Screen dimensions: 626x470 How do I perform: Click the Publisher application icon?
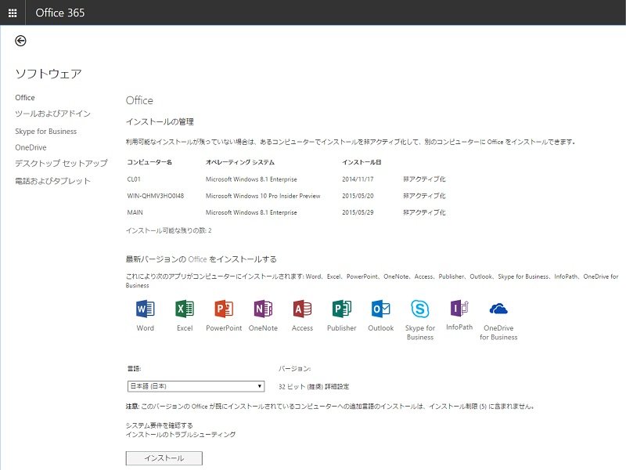tap(342, 309)
